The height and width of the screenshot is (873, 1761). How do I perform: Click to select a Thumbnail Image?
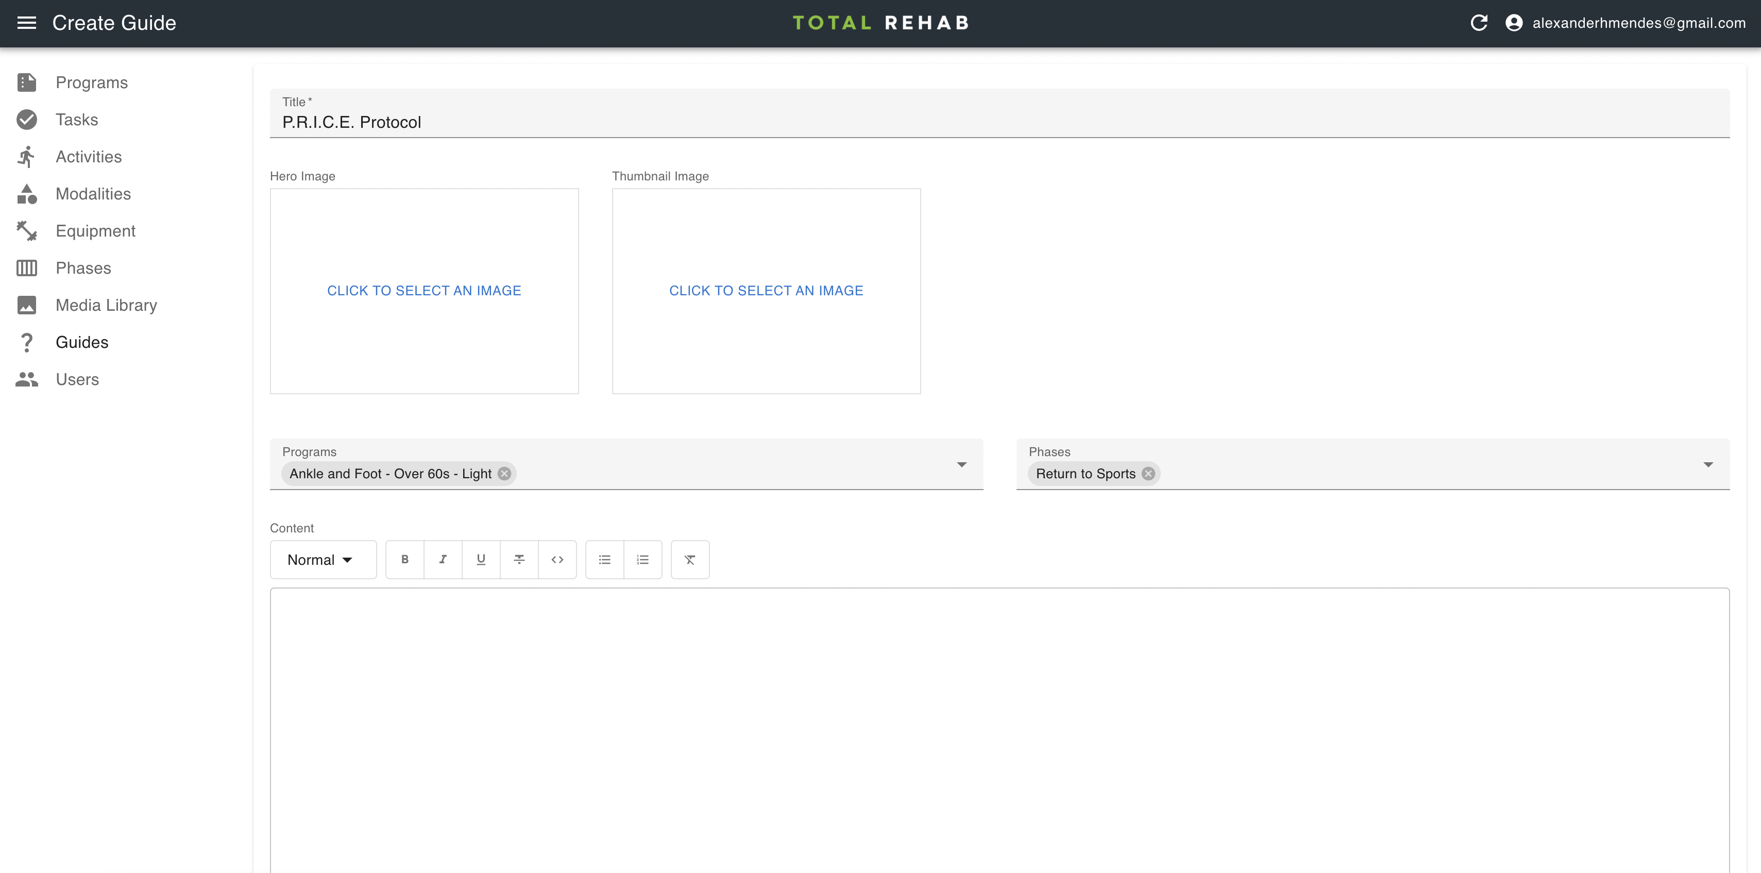pyautogui.click(x=766, y=291)
